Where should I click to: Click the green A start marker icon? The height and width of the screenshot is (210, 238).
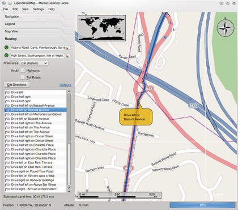click(x=6, y=47)
